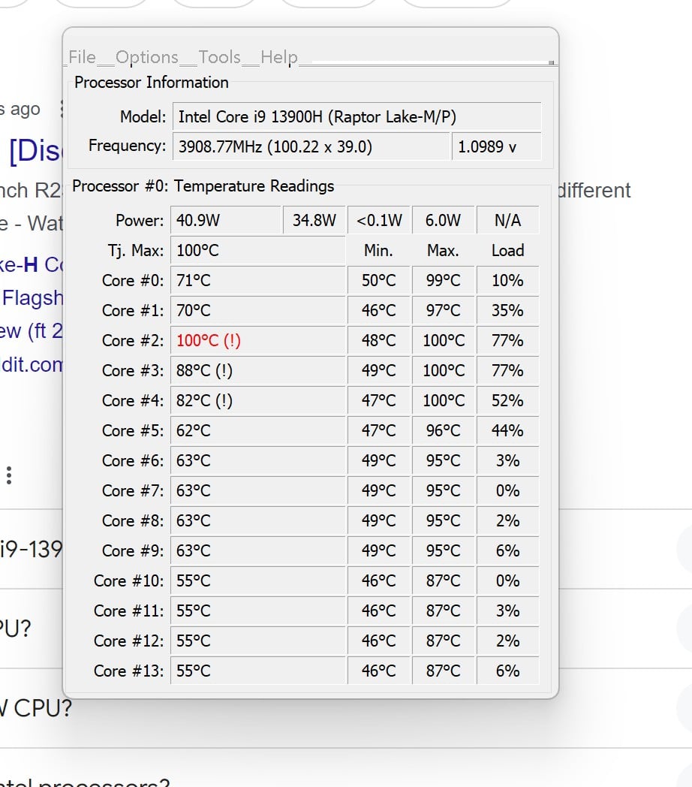Click the Core #13: row label
Screen dimensions: 692x787
(129, 671)
